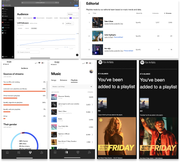Select the highlighted chart view pill under followers
180x162 pixels.
pyautogui.click(x=34, y=28)
